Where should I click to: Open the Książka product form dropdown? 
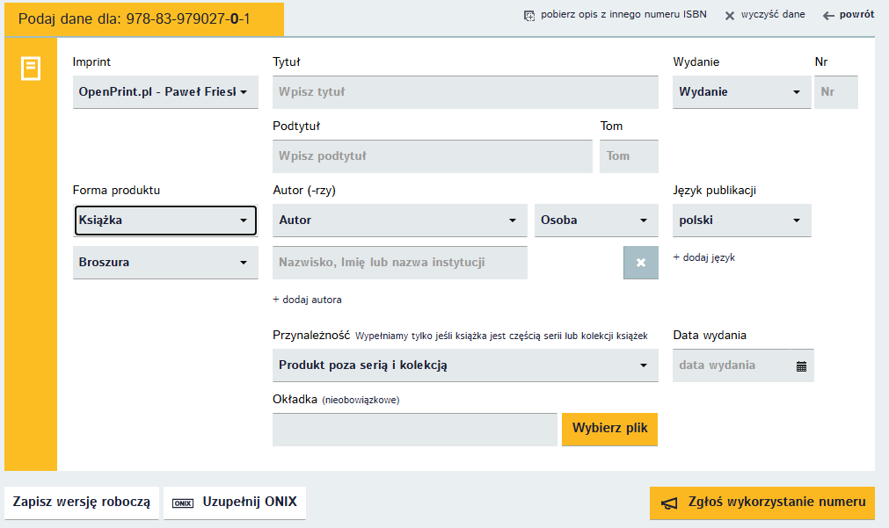tap(165, 221)
